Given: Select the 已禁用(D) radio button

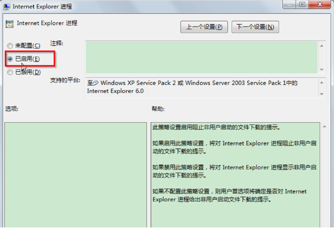Looking at the screenshot, I should pyautogui.click(x=10, y=72).
